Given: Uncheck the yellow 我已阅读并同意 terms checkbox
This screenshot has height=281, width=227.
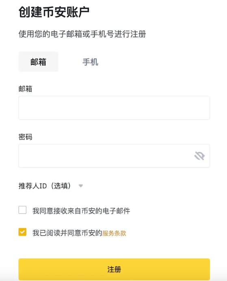Looking at the screenshot, I should click(x=22, y=232).
